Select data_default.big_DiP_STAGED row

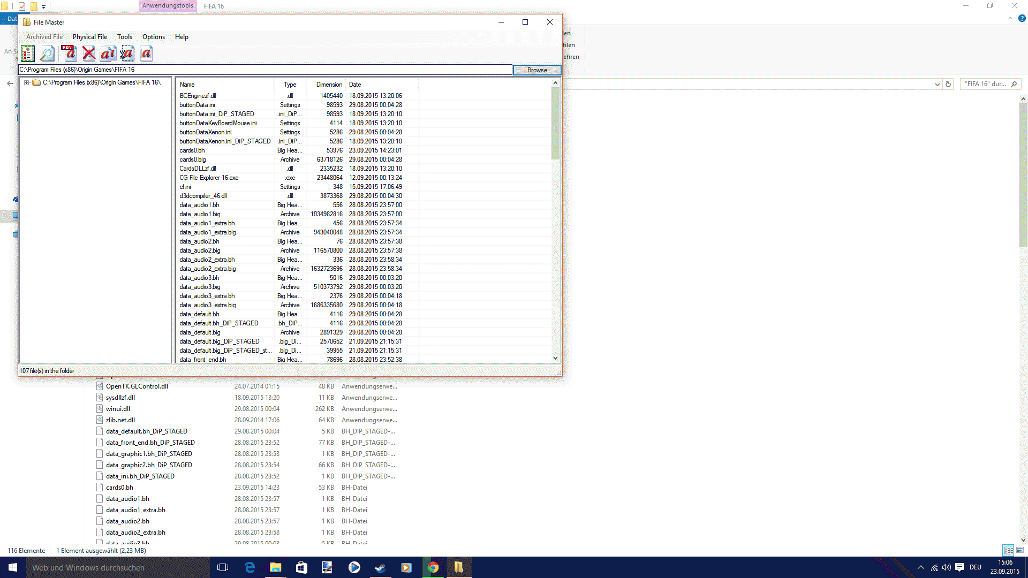point(220,341)
